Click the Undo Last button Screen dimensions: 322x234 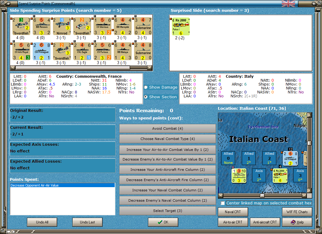(x=87, y=222)
